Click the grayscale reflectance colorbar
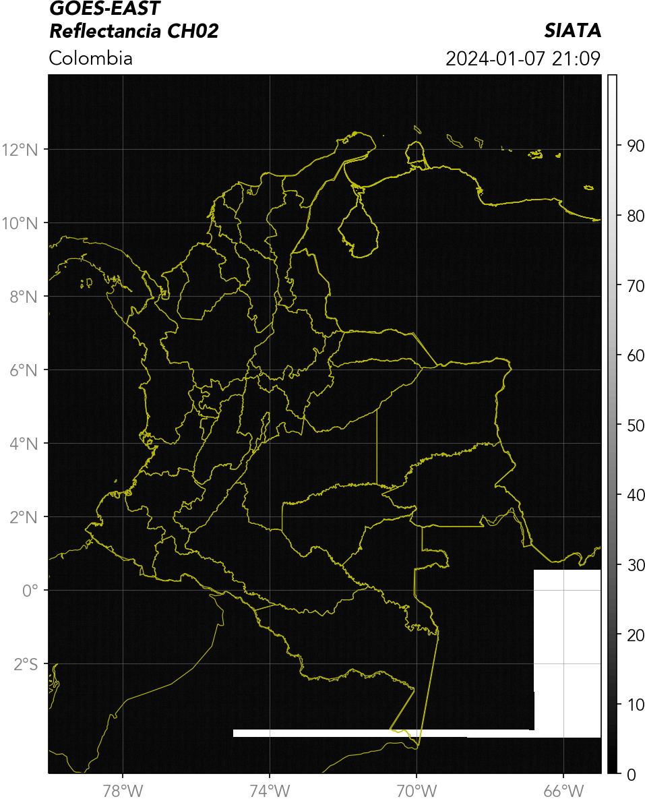This screenshot has height=801, width=645. coord(612,424)
